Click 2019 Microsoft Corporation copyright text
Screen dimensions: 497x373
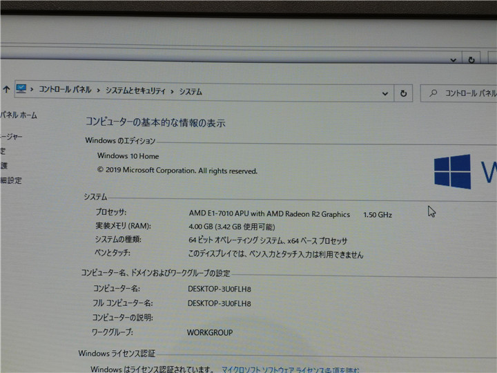tap(177, 171)
